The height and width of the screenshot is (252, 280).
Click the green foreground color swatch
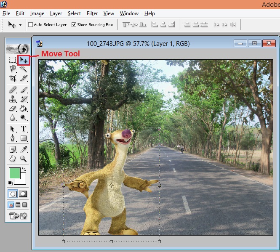click(x=14, y=173)
